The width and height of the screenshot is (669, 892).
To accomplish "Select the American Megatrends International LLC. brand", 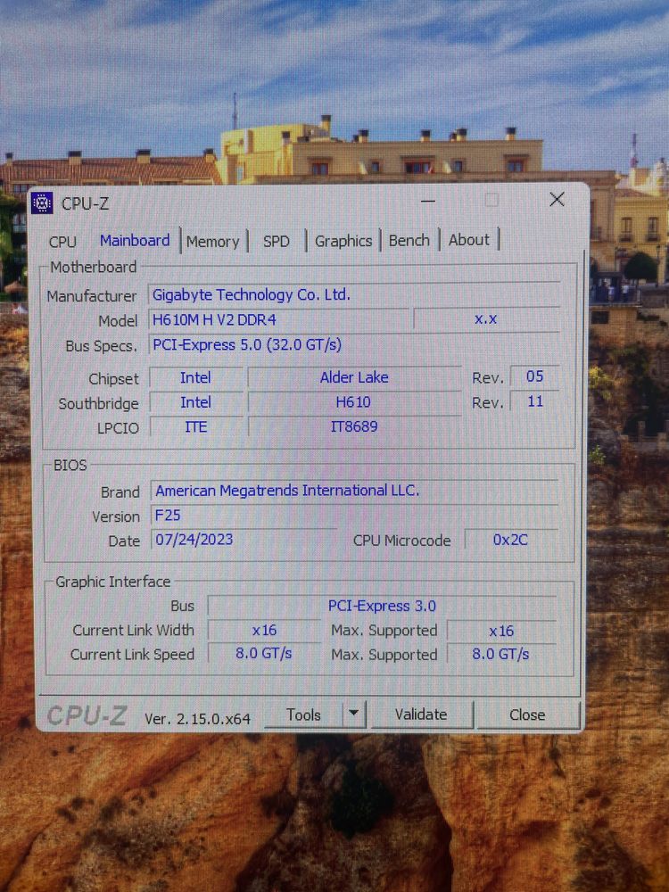I will tap(354, 491).
